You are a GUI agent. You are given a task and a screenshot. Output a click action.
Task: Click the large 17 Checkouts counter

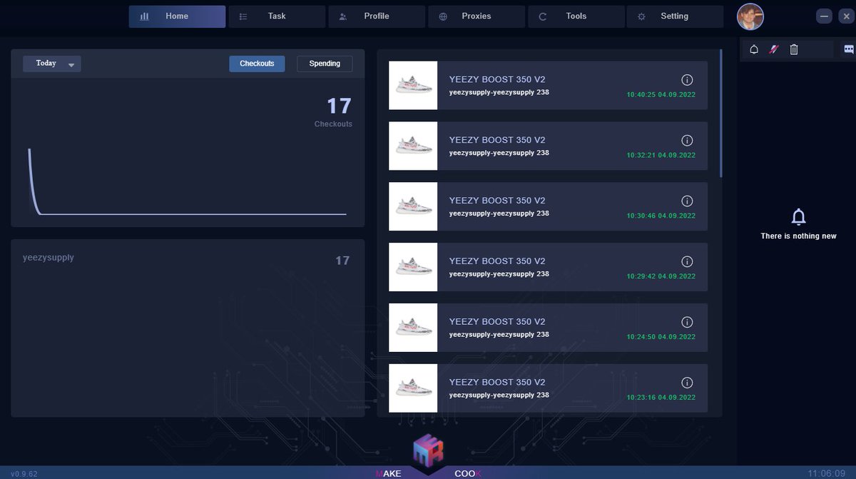click(339, 106)
